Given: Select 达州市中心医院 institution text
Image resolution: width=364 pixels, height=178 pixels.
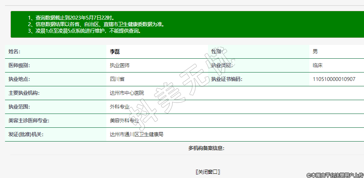Looking at the screenshot, I should coord(127,93).
